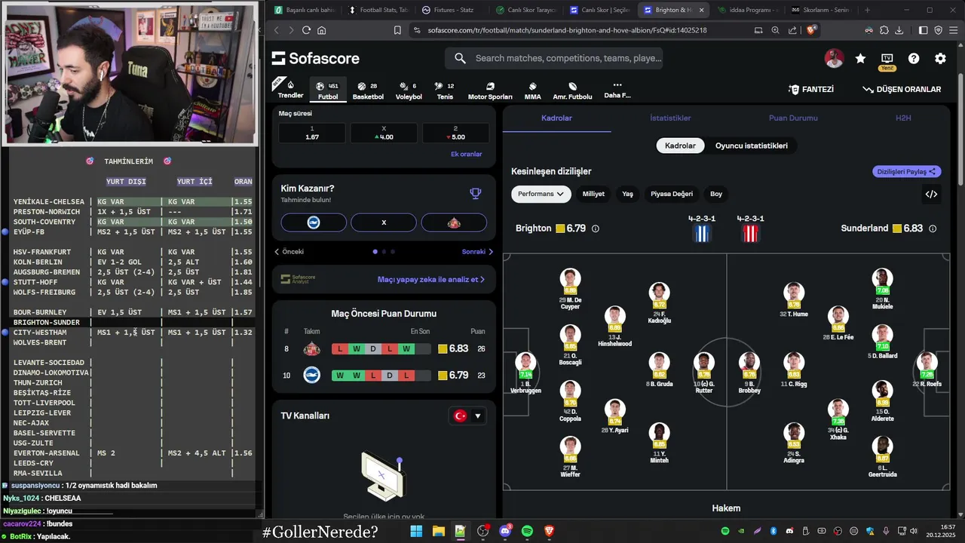Switch to Football Stats browser tab
The width and height of the screenshot is (965, 543).
(378, 10)
